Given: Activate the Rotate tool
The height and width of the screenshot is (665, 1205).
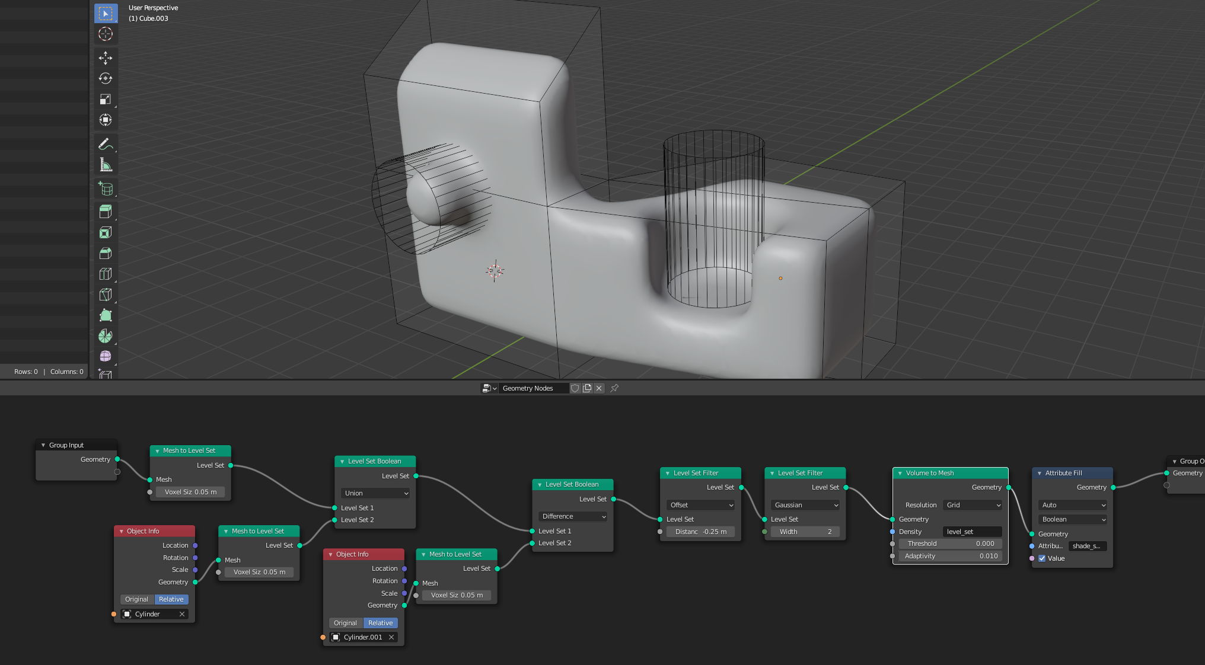Looking at the screenshot, I should pos(106,78).
